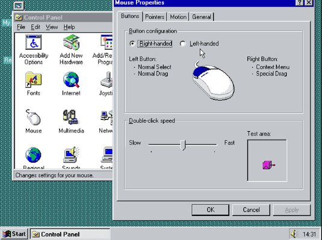Select the Right-handed radio button
This screenshot has height=240, width=322.
coord(132,43)
